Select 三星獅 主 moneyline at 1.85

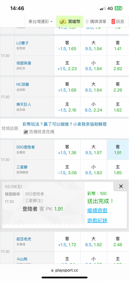coord(118,170)
